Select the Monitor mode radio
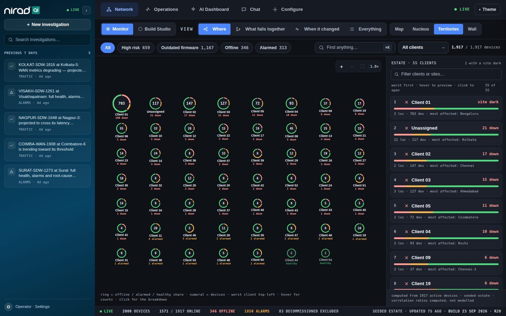The height and width of the screenshot is (316, 506). point(117,29)
